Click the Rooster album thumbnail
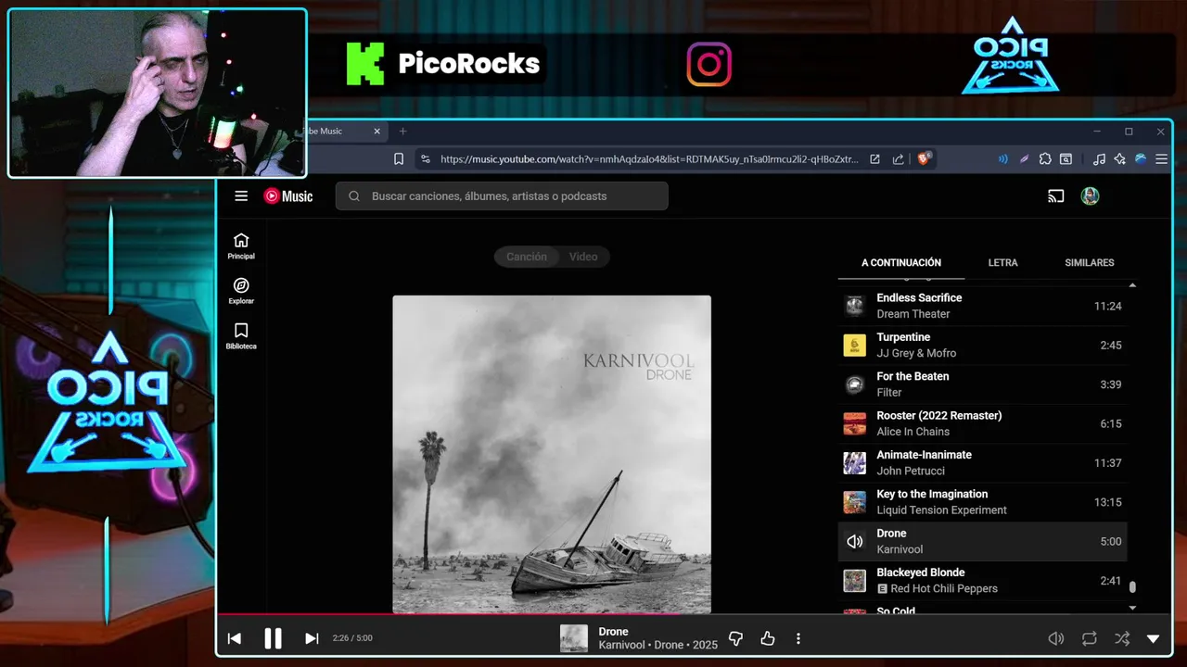This screenshot has height=667, width=1187. click(854, 423)
